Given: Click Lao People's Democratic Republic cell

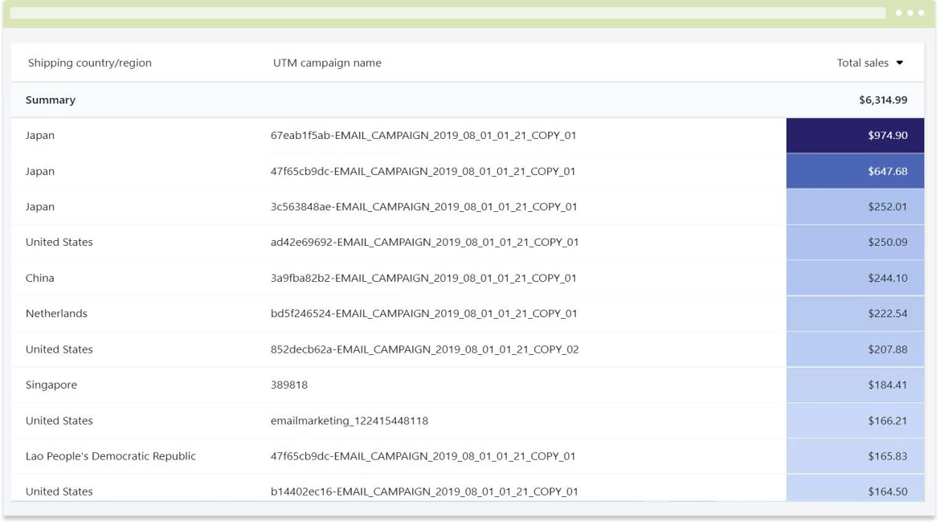Looking at the screenshot, I should pyautogui.click(x=110, y=456).
